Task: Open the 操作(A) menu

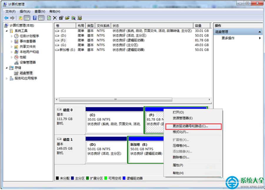Action: pos(25,11)
